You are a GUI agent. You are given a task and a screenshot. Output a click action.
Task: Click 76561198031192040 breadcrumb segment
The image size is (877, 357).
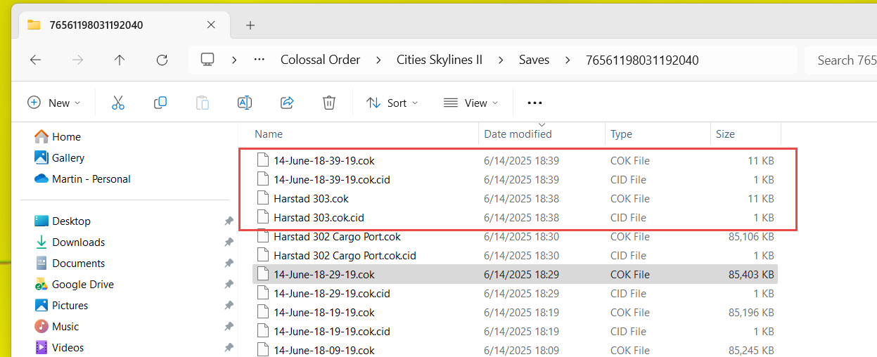642,60
